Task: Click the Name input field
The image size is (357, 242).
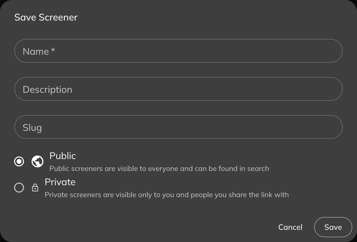Action: 178,51
